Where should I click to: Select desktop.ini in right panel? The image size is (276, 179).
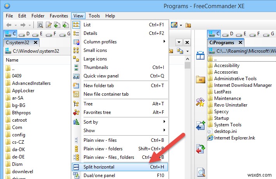click(x=225, y=131)
